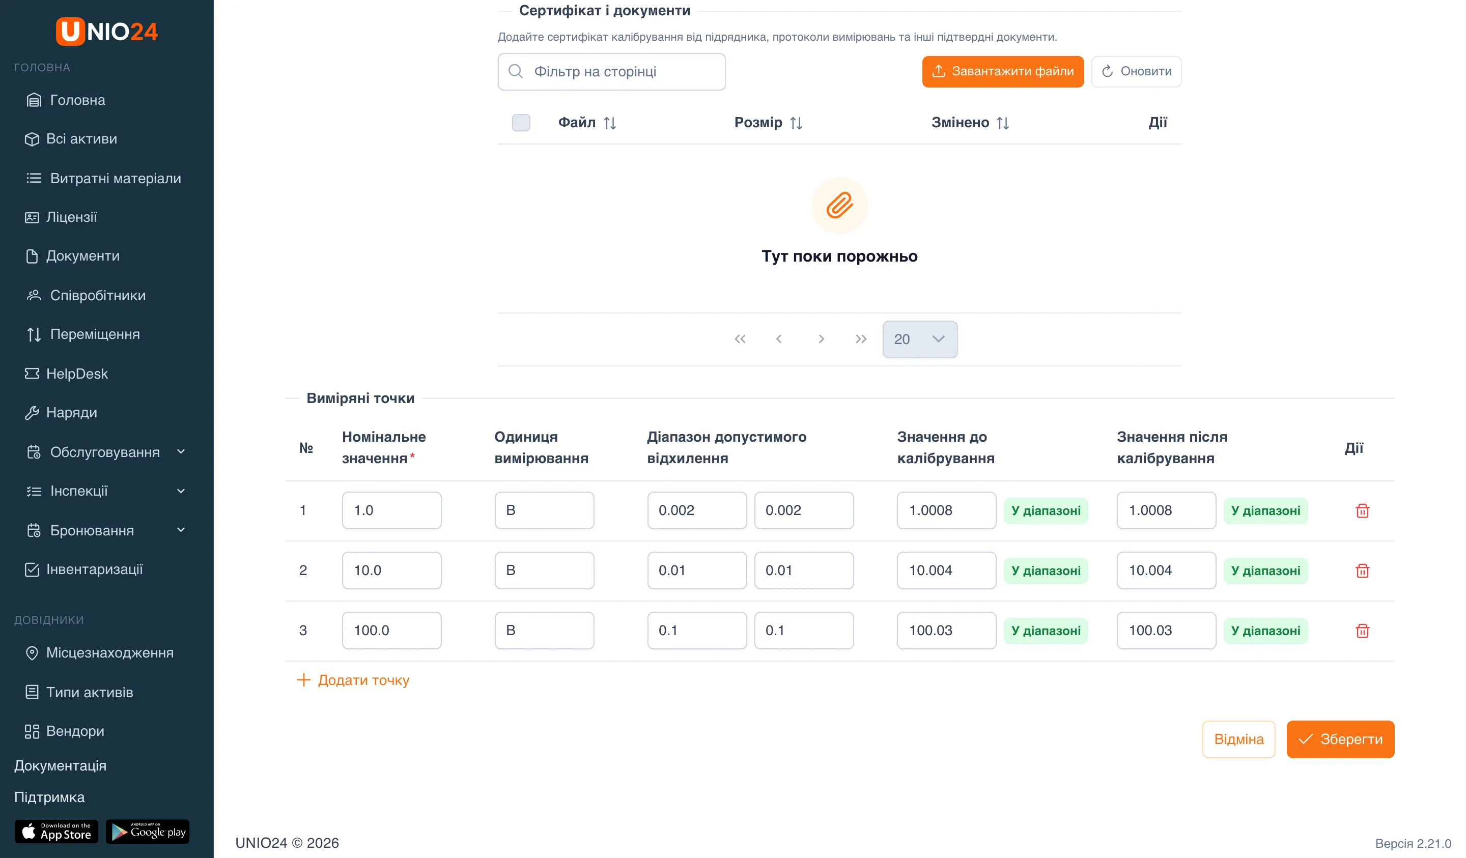
Task: Click the paperclip empty-state icon
Action: point(839,205)
